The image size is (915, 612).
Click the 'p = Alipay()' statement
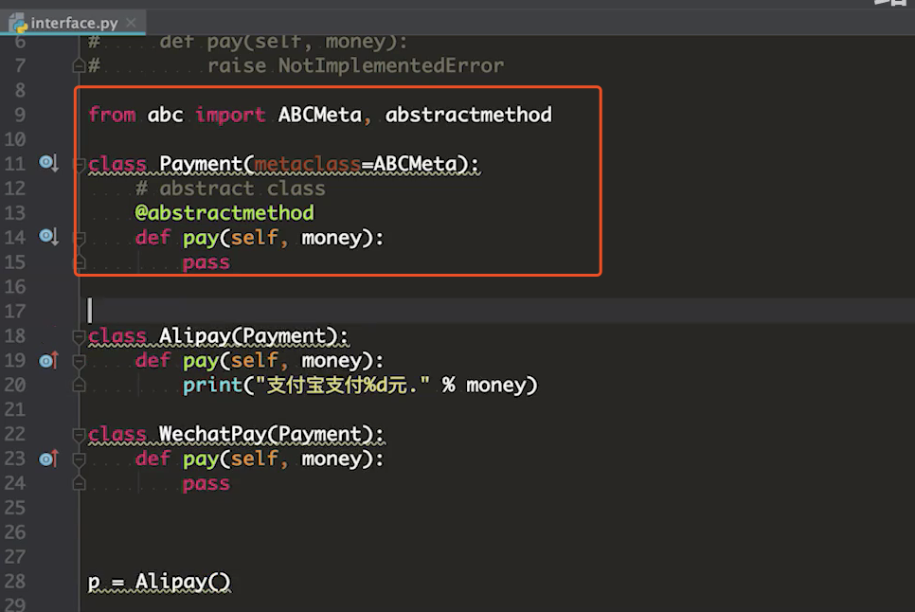[x=159, y=582]
